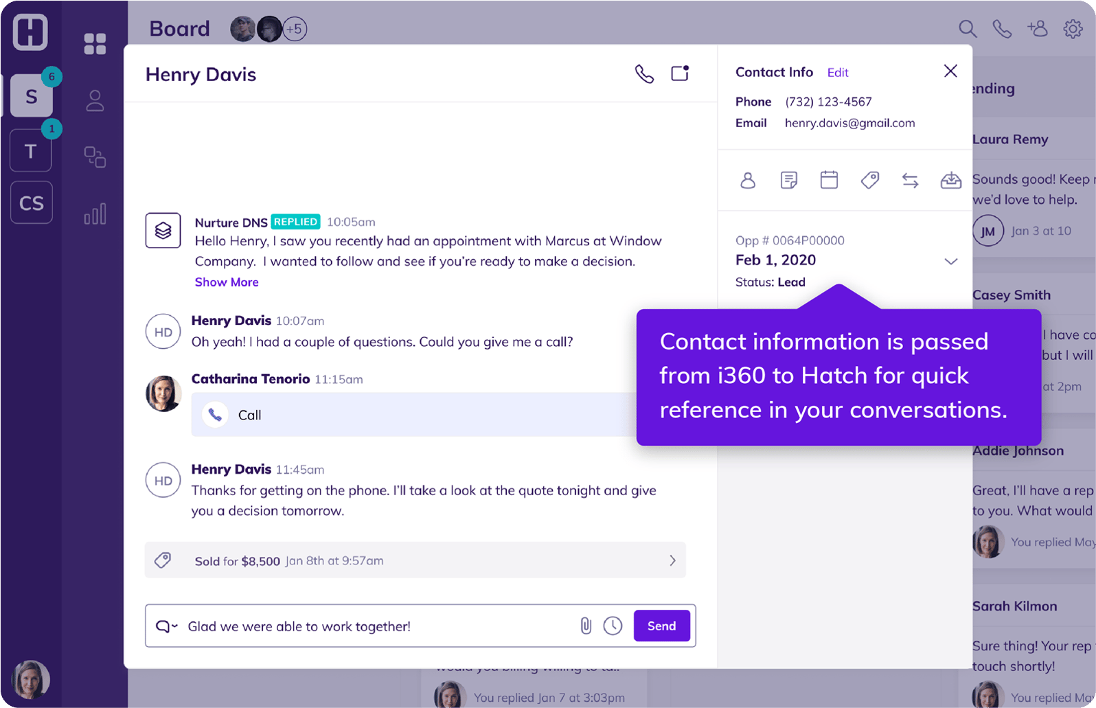Open the calendar icon in contact panel
The height and width of the screenshot is (708, 1096).
829,180
